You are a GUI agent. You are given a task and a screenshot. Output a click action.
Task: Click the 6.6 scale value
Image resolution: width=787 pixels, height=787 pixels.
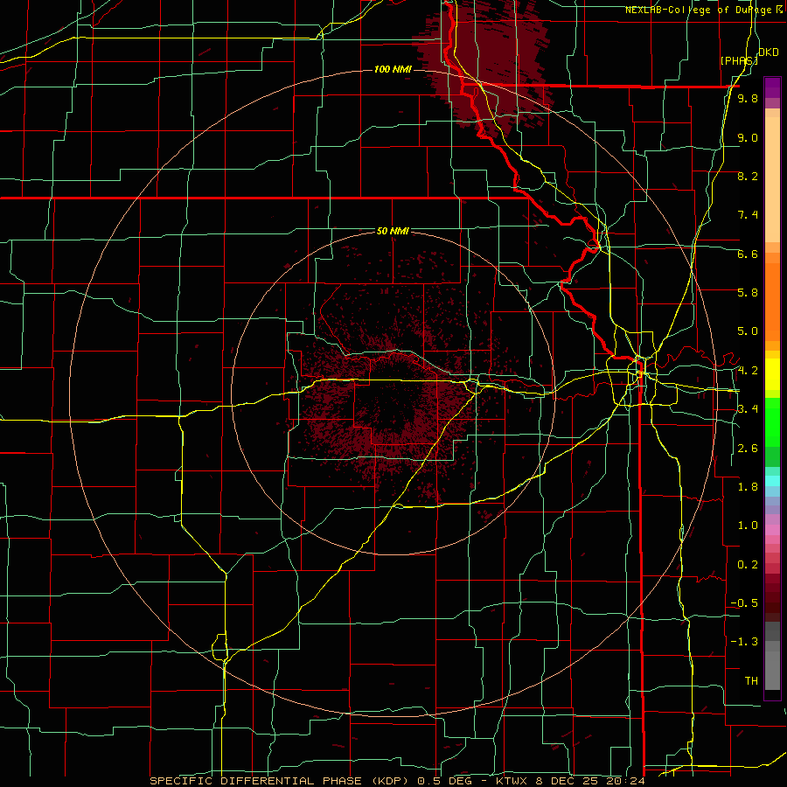[748, 254]
